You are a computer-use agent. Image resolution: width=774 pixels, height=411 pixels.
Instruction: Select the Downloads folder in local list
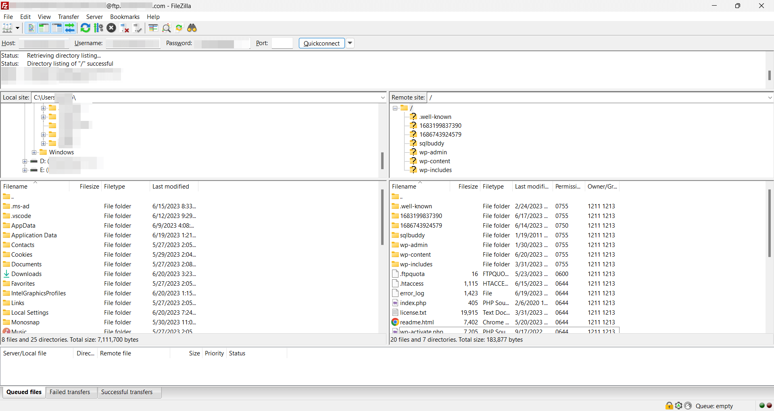(27, 274)
